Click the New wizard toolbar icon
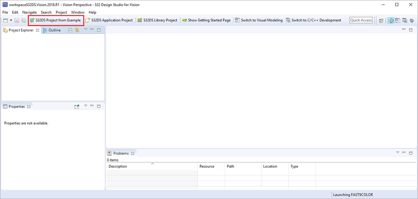418x199 pixels. point(5,20)
